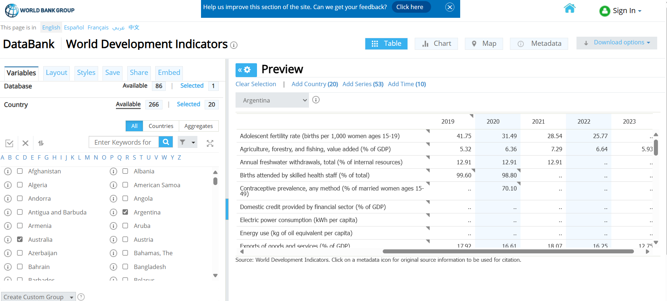Viewport: 667px width, 301px height.
Task: Open the Share tab
Action: [x=139, y=73]
